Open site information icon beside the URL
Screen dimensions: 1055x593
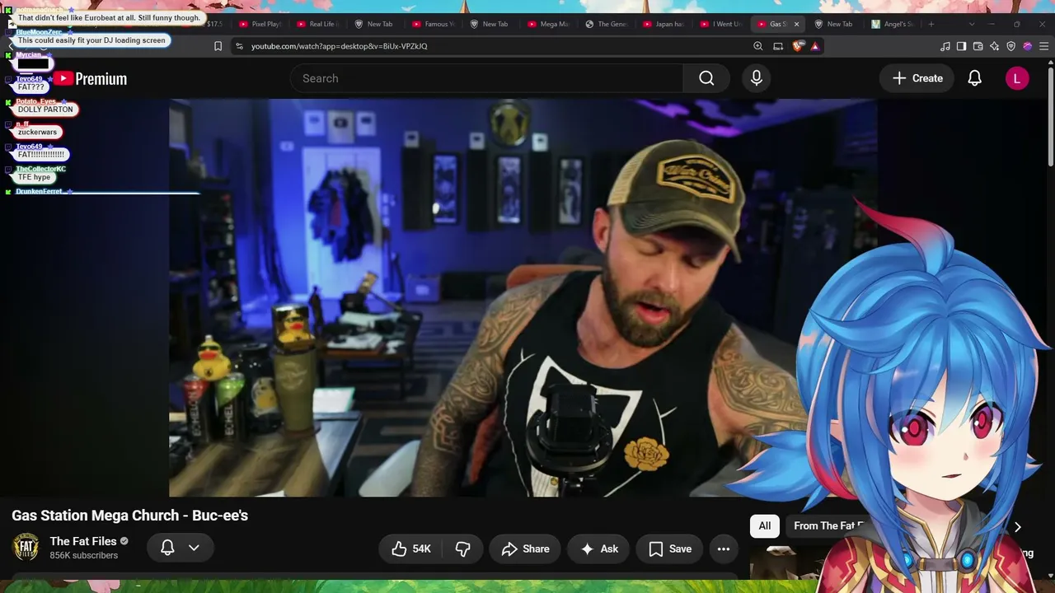pyautogui.click(x=238, y=46)
